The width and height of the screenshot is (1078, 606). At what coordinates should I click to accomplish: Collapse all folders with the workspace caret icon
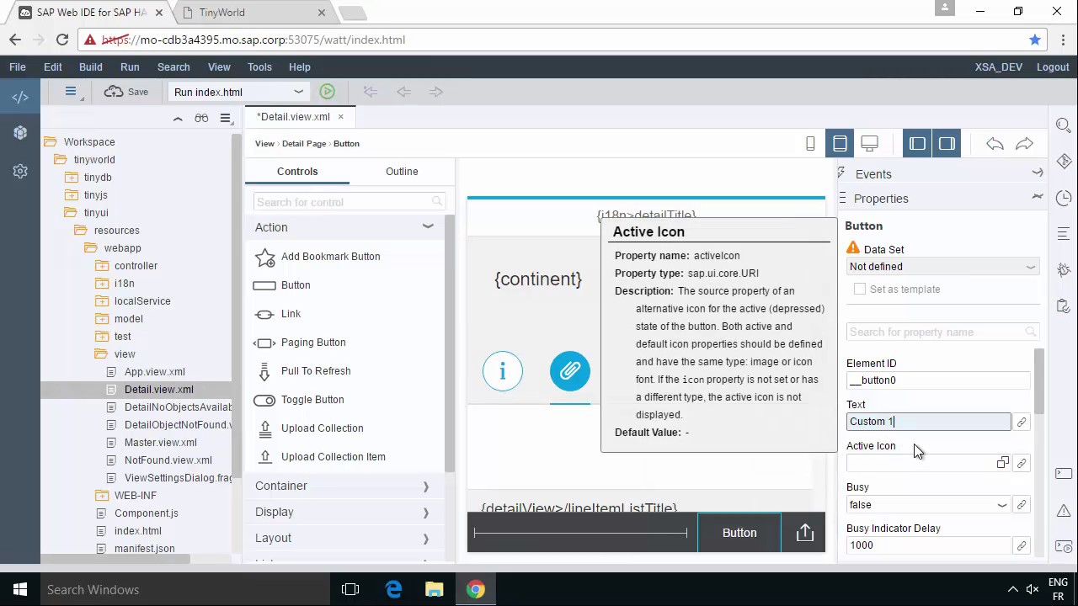click(x=178, y=119)
